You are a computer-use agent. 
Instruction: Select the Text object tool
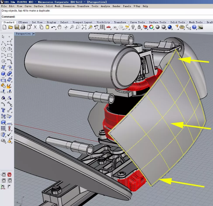3,110
